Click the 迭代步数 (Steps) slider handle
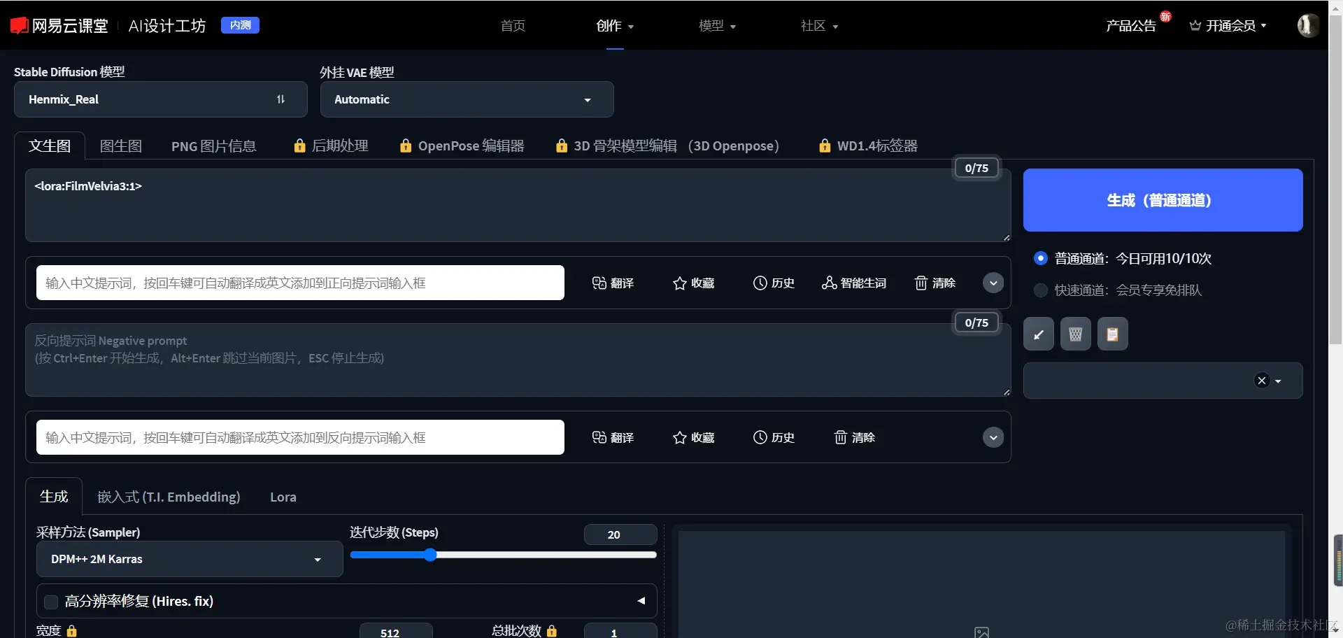 coord(430,555)
